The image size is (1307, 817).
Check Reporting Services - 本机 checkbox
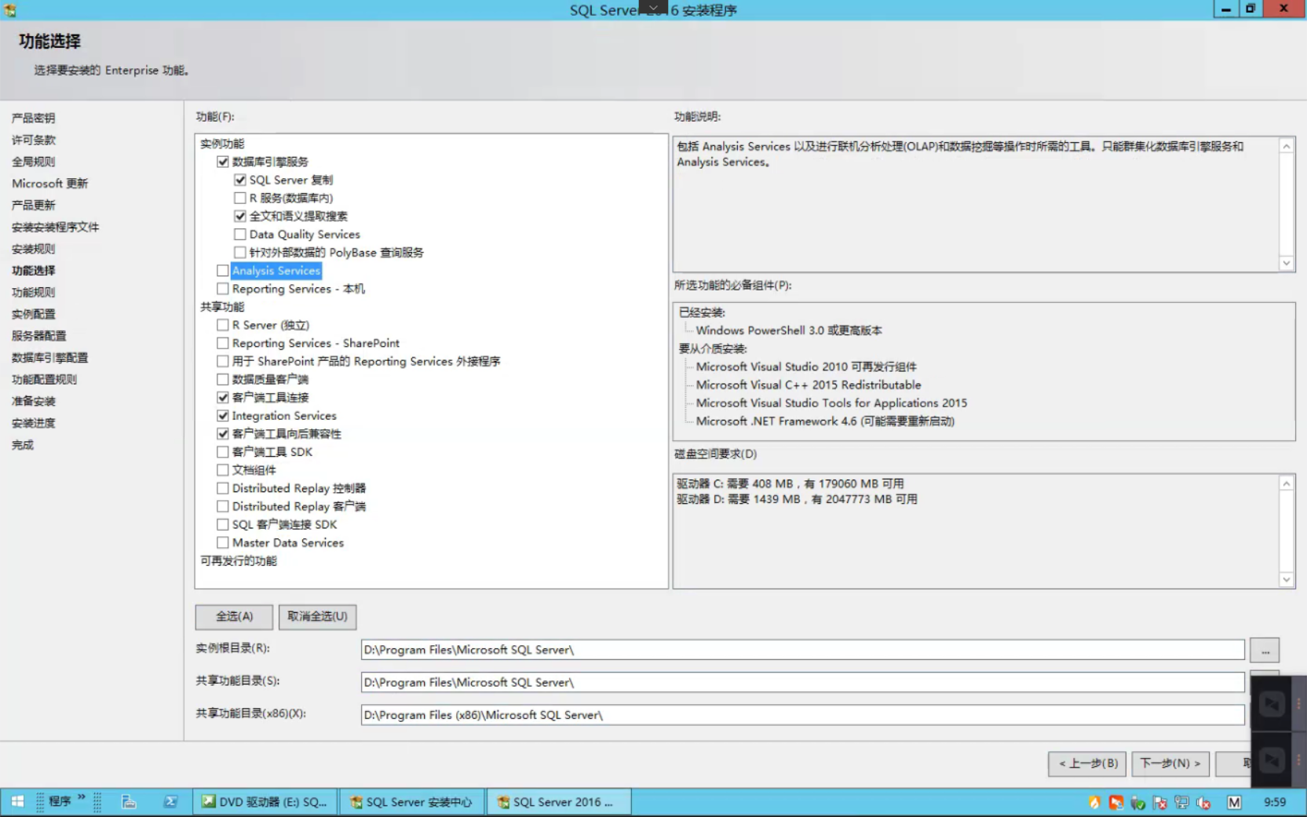pos(223,289)
